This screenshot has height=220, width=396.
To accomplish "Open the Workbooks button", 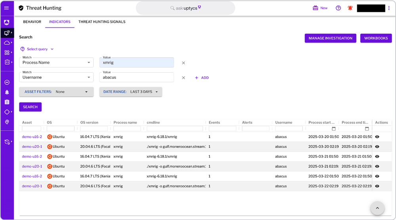I will (376, 38).
